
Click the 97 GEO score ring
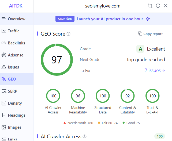pyautogui.click(x=57, y=60)
